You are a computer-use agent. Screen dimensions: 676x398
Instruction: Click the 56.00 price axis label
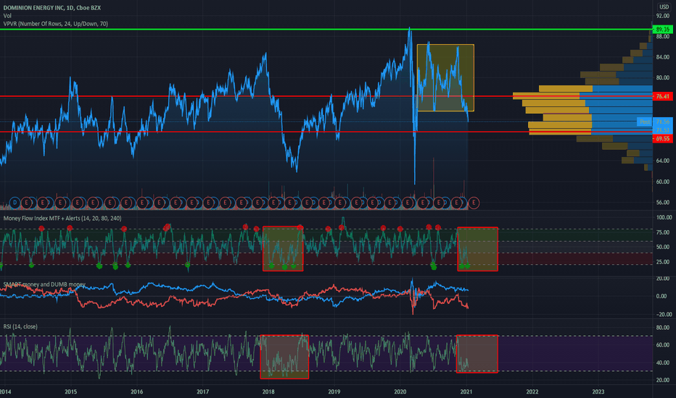663,202
